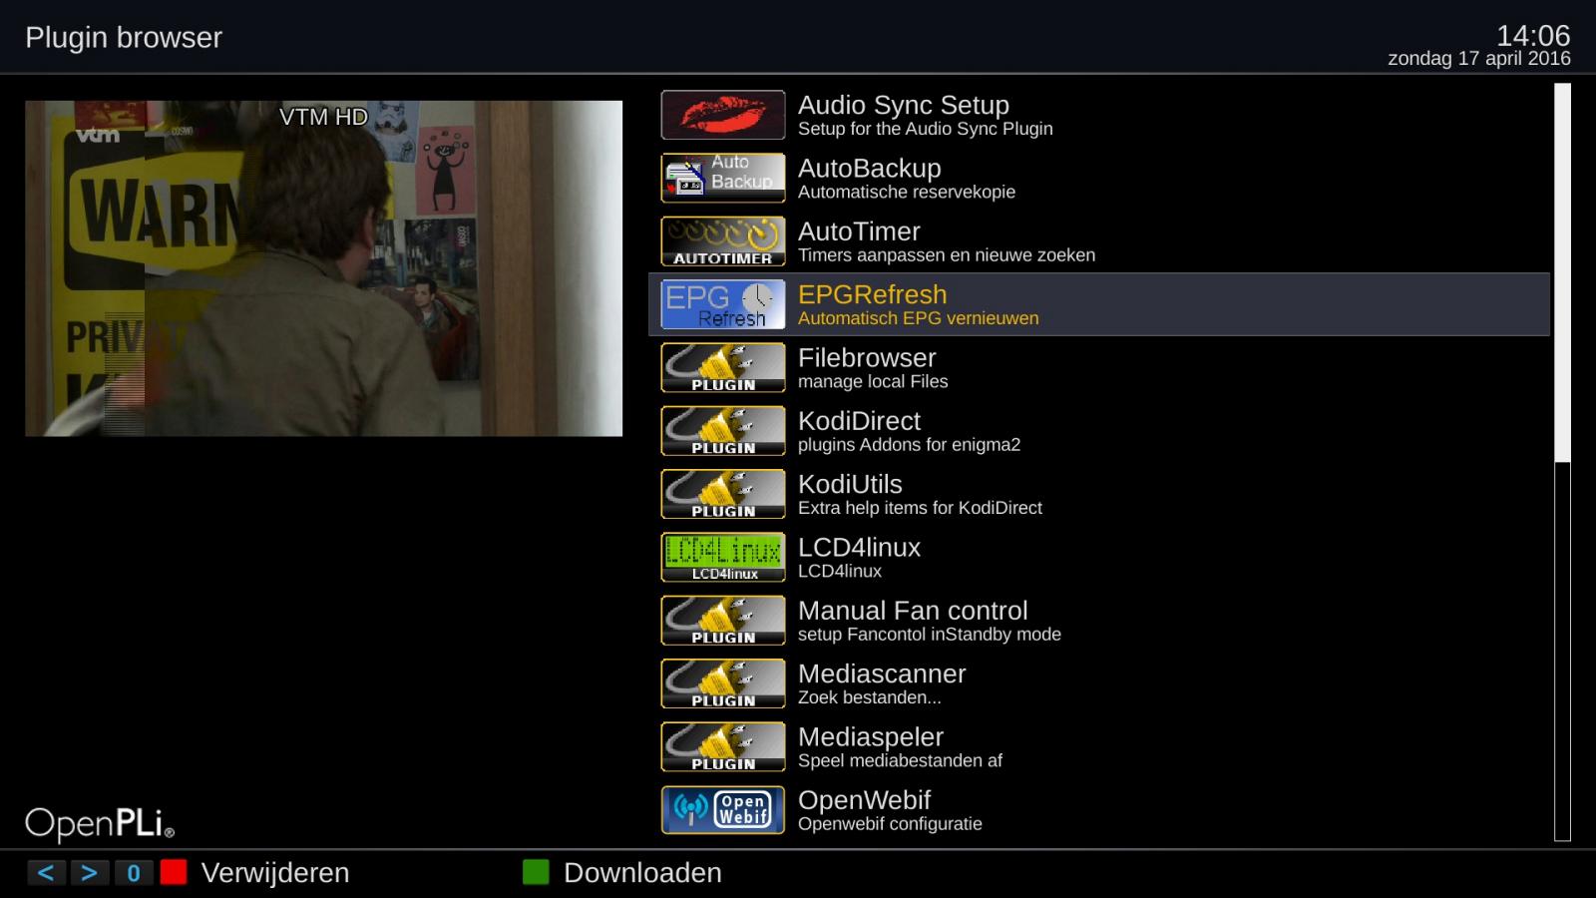Click the Manual Fan control title
Image resolution: width=1596 pixels, height=898 pixels.
913,611
